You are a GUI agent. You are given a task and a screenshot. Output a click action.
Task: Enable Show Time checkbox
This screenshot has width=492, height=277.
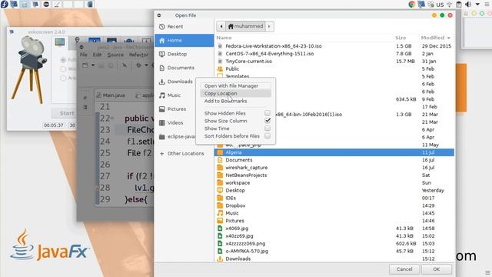point(268,128)
